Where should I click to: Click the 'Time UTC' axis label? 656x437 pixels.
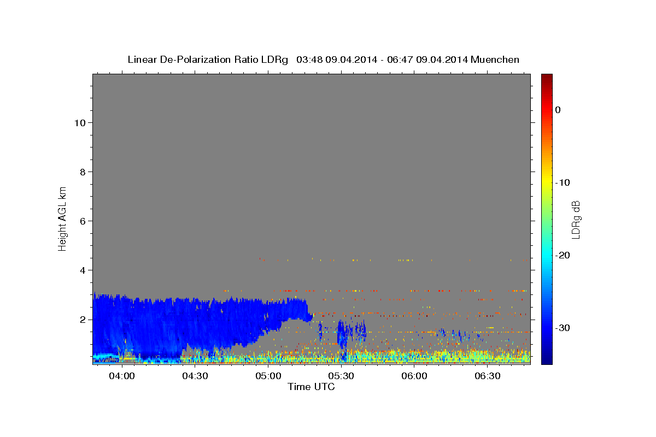311,387
